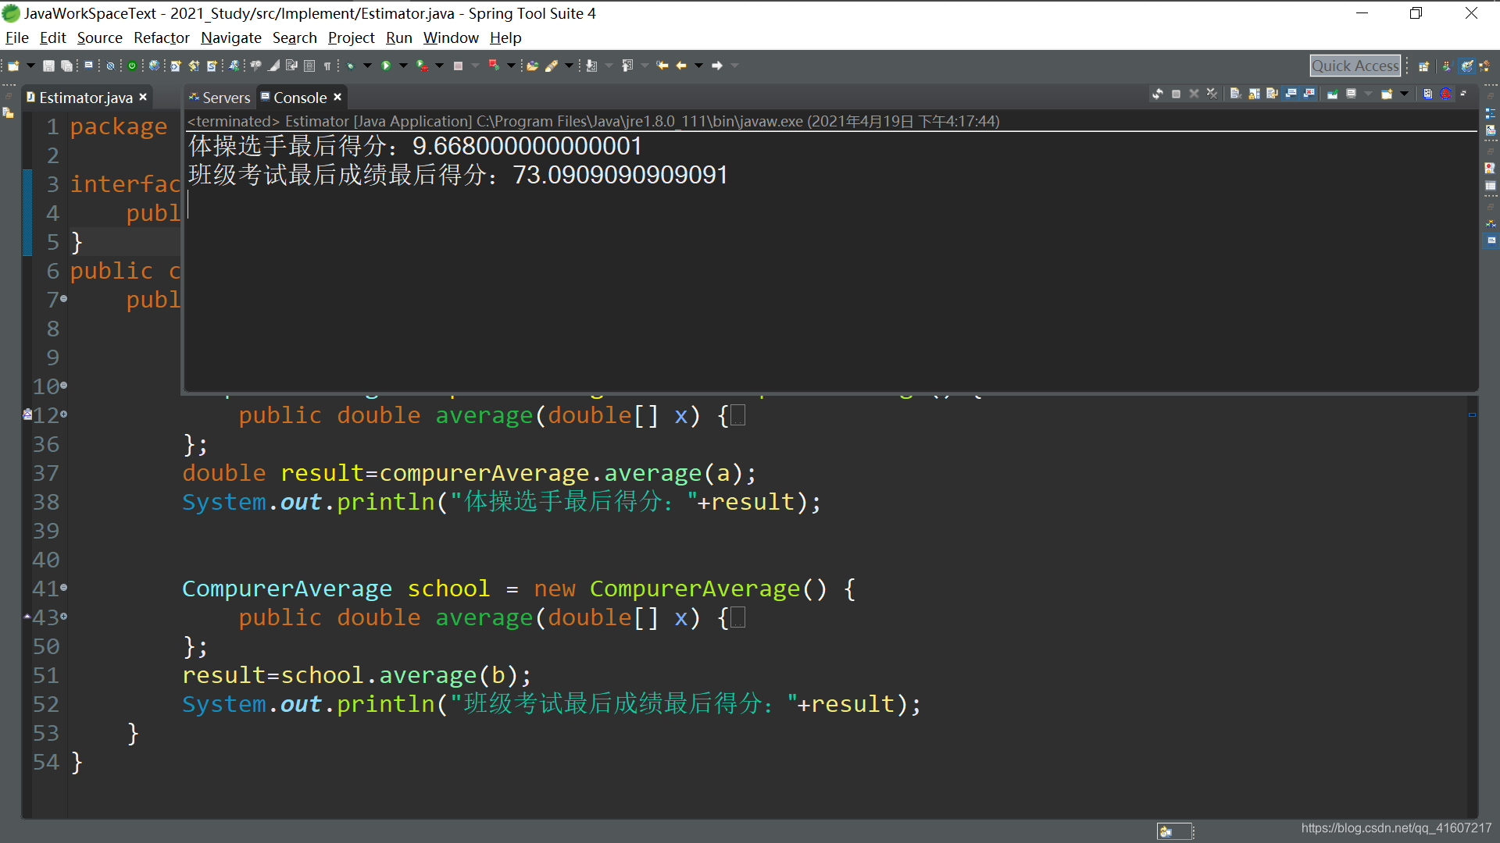This screenshot has height=843, width=1500.
Task: Toggle show console when standard out changes
Action: (x=1291, y=94)
